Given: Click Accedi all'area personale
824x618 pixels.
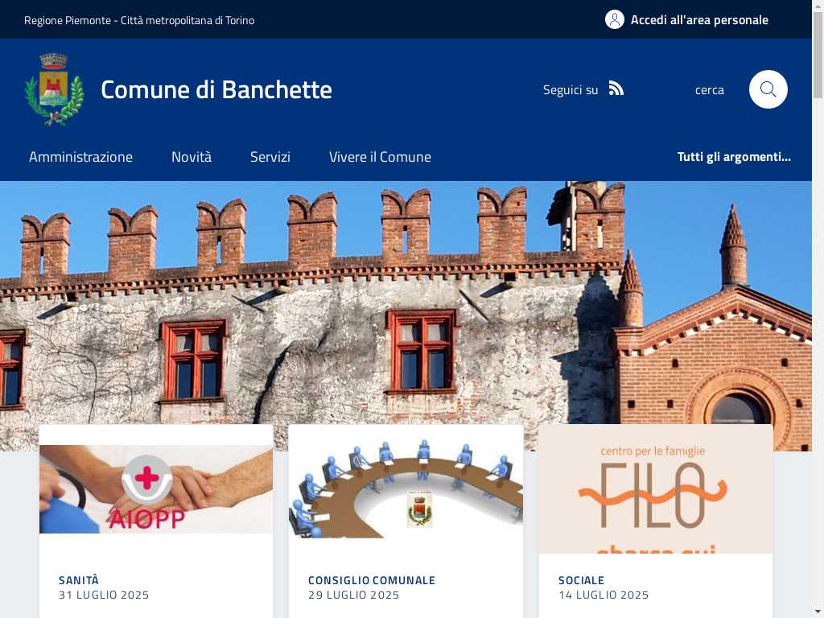Looking at the screenshot, I should [699, 20].
